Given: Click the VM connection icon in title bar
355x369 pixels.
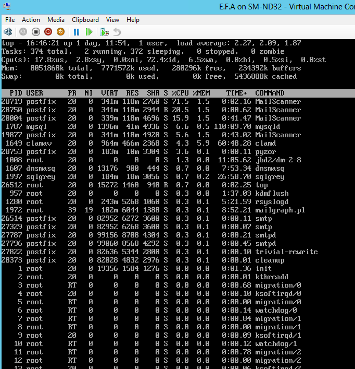Looking at the screenshot, I should coord(6,6).
